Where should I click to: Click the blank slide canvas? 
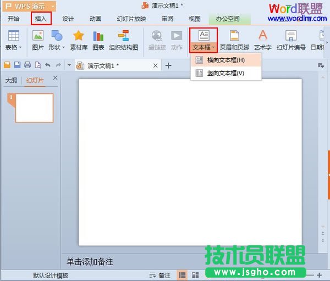tap(190, 162)
